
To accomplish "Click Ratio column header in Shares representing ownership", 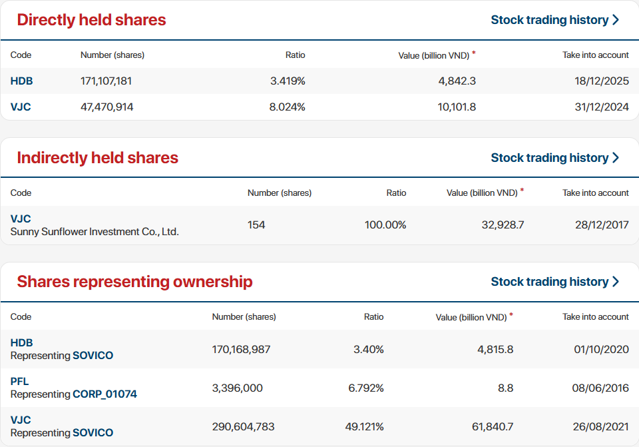I will pos(373,317).
